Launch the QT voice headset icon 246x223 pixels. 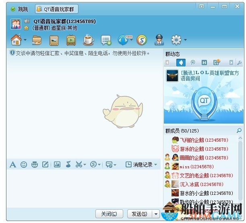[123, 40]
